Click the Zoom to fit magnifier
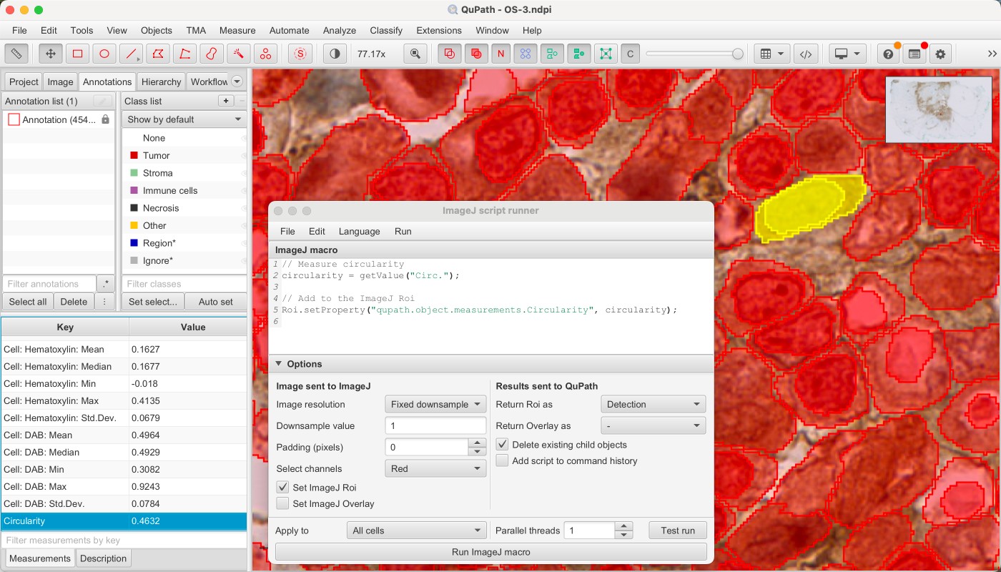This screenshot has width=1001, height=572. click(415, 54)
